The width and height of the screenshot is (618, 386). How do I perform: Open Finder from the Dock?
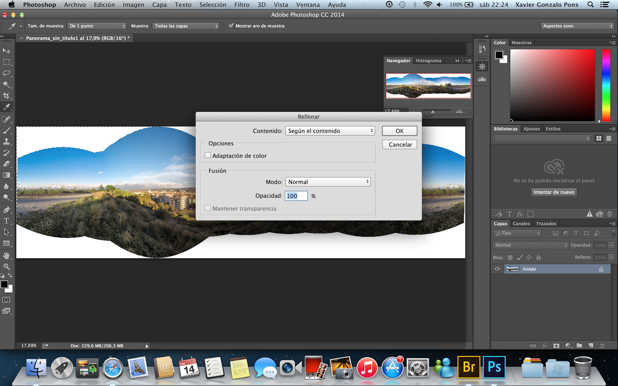pos(36,367)
